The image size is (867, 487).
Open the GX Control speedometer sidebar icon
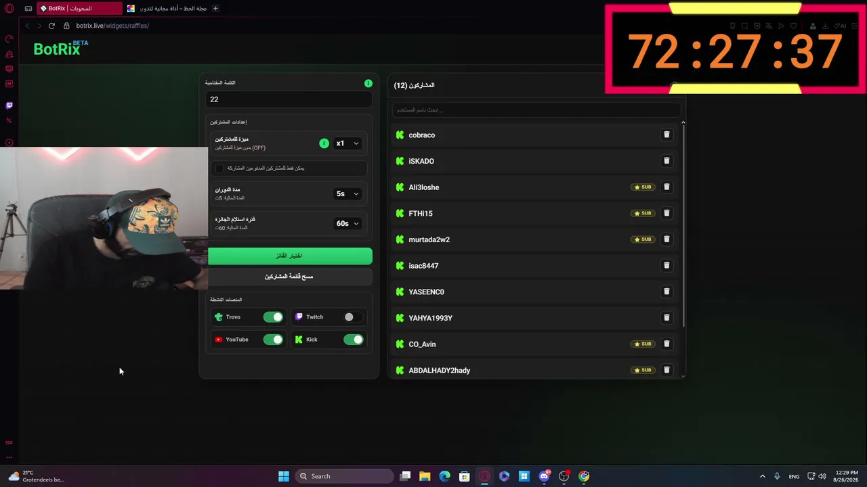tap(9, 39)
